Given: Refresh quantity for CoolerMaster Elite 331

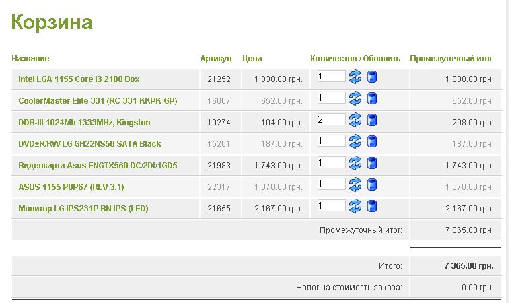Looking at the screenshot, I should click(x=355, y=98).
